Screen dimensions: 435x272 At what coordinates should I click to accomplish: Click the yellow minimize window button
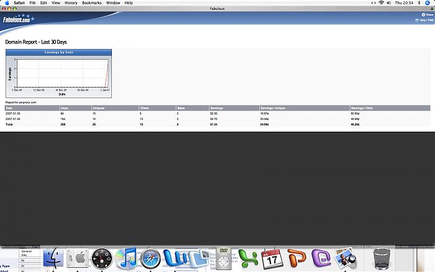click(x=9, y=9)
